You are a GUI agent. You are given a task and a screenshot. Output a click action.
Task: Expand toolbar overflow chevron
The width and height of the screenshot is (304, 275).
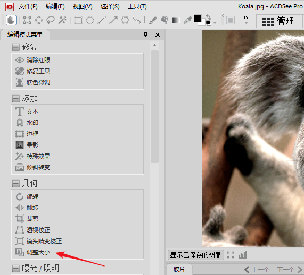click(246, 20)
